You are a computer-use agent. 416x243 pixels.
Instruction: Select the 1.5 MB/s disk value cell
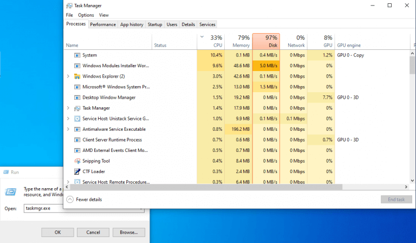pos(266,87)
